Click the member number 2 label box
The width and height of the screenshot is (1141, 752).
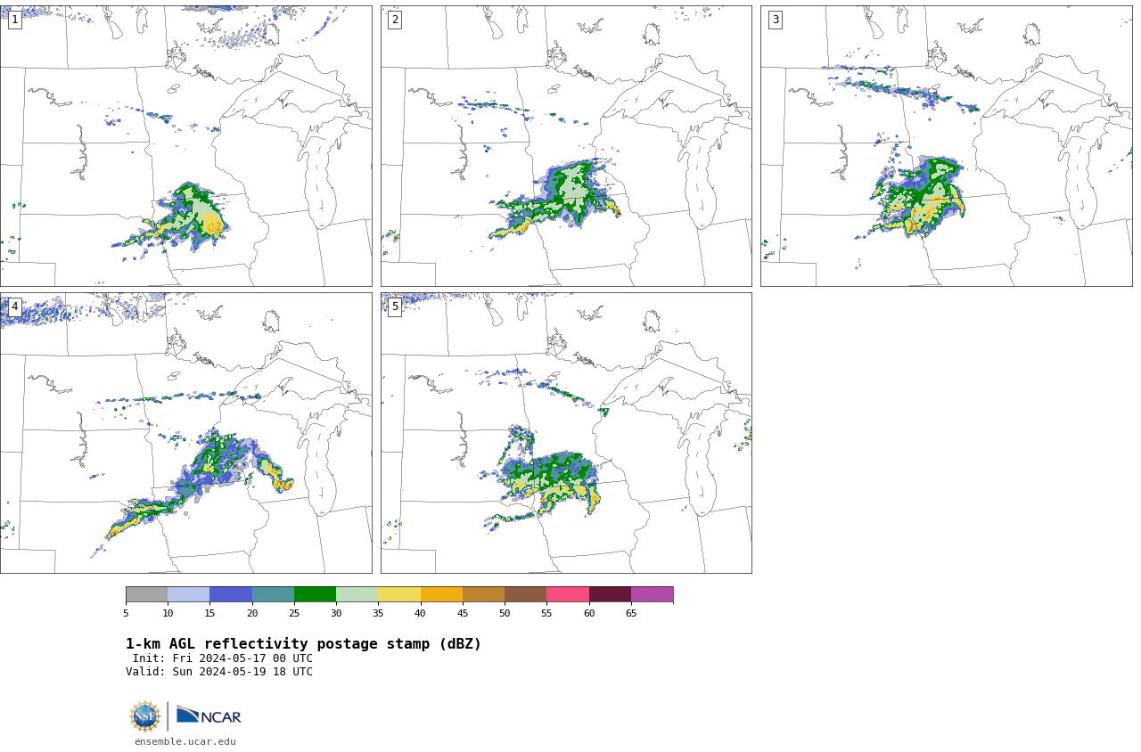[395, 20]
